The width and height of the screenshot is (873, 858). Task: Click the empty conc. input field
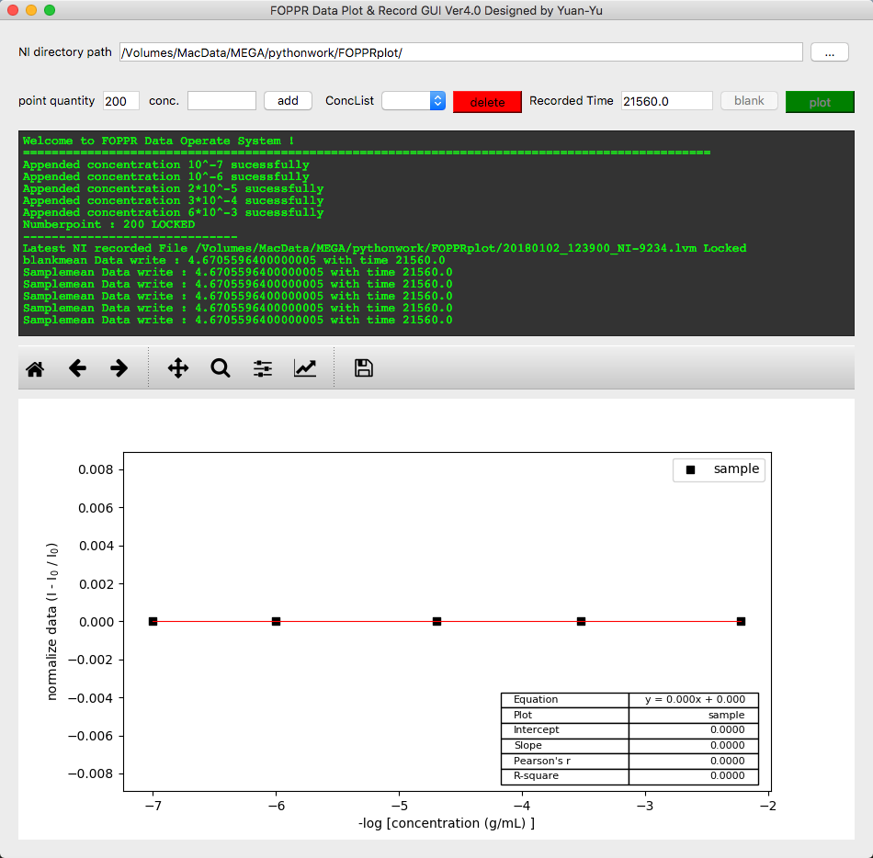point(221,101)
